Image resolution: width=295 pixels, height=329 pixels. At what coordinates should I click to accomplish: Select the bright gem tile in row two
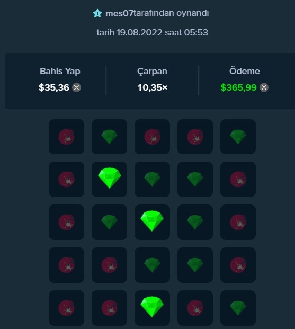click(x=109, y=179)
